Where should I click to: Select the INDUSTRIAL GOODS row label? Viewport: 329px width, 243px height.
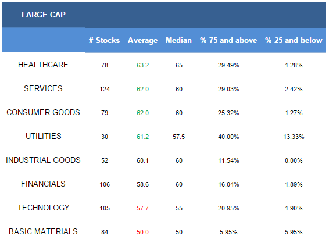pyautogui.click(x=43, y=160)
